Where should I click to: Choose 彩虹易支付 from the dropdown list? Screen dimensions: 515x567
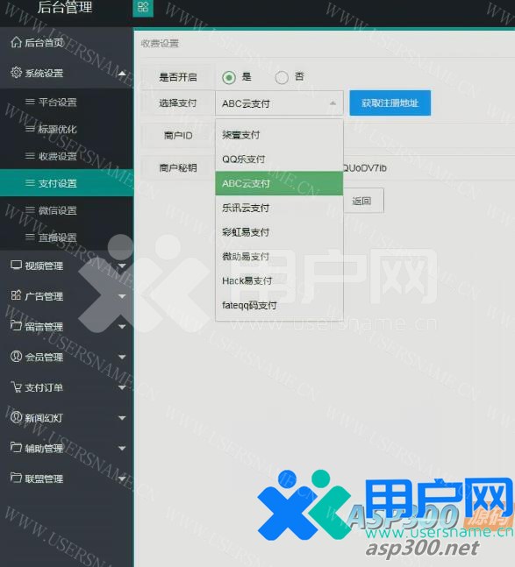pyautogui.click(x=279, y=232)
